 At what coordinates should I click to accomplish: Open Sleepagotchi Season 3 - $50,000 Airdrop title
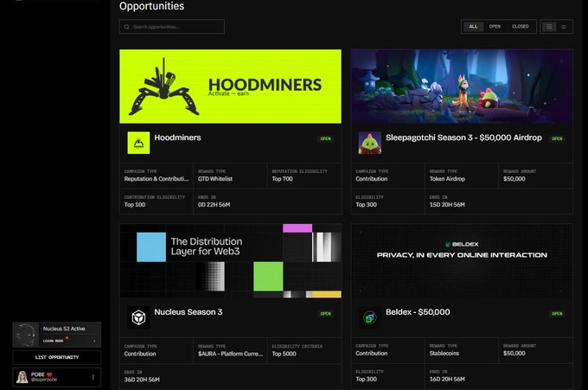click(463, 137)
